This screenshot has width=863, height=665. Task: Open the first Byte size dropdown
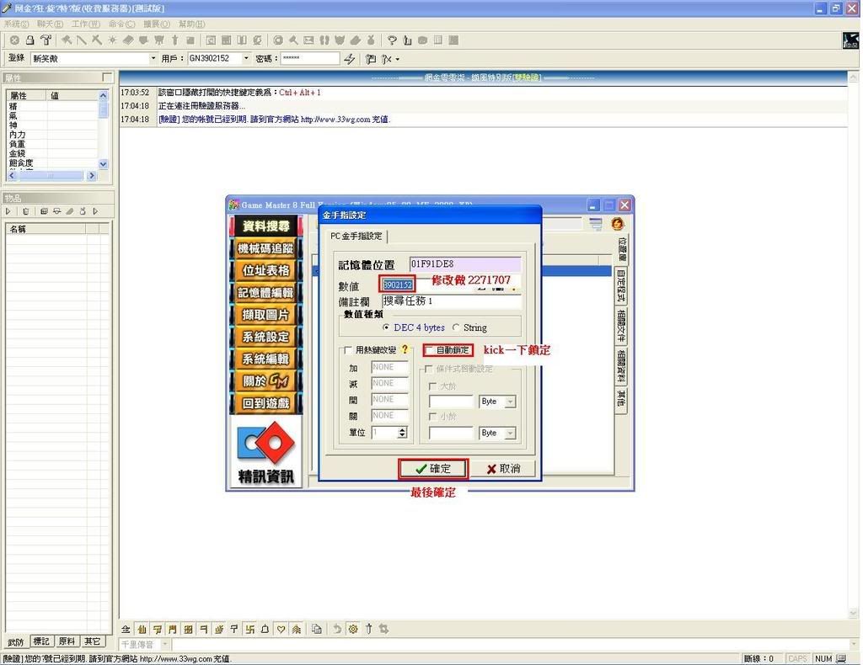(x=510, y=402)
